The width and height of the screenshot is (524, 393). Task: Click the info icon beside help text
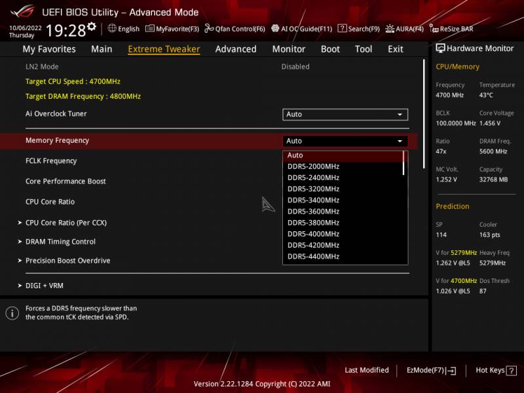(12, 313)
